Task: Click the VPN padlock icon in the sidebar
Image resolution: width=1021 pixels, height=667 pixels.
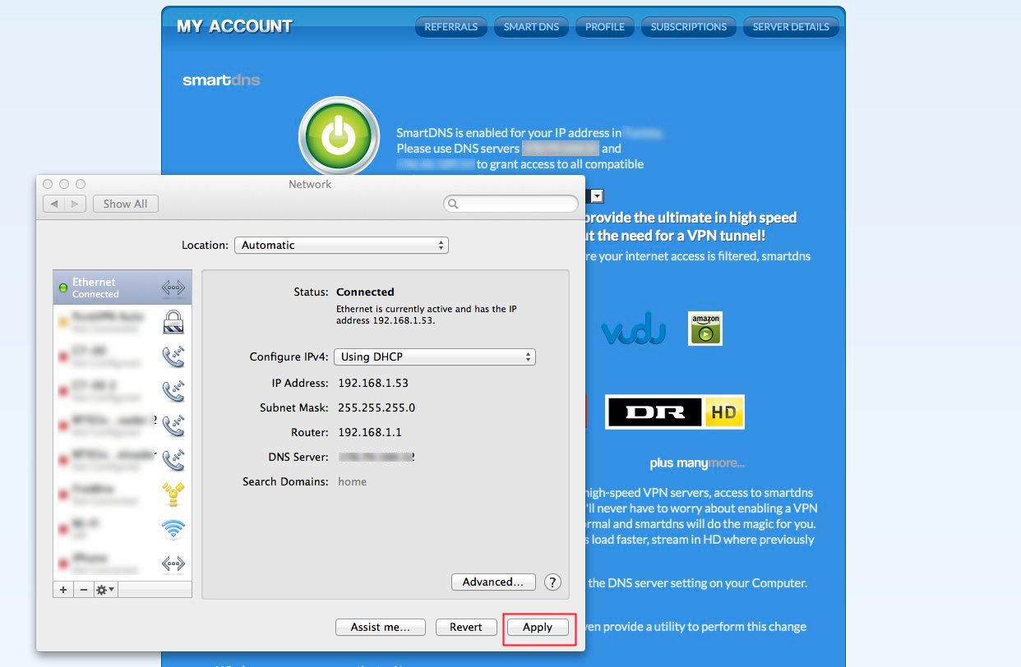Action: tap(173, 321)
